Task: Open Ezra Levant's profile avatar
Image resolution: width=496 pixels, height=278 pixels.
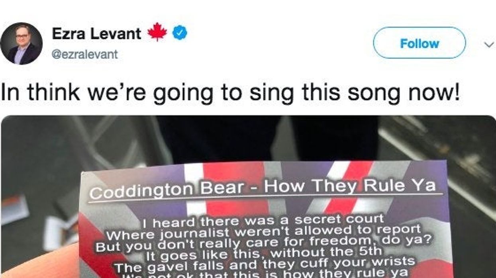Action: [x=22, y=43]
